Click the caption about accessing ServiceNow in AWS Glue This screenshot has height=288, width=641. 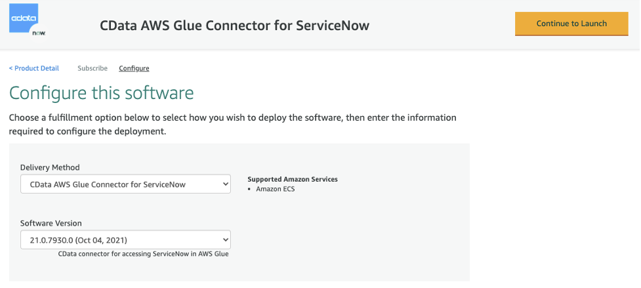[x=144, y=254]
